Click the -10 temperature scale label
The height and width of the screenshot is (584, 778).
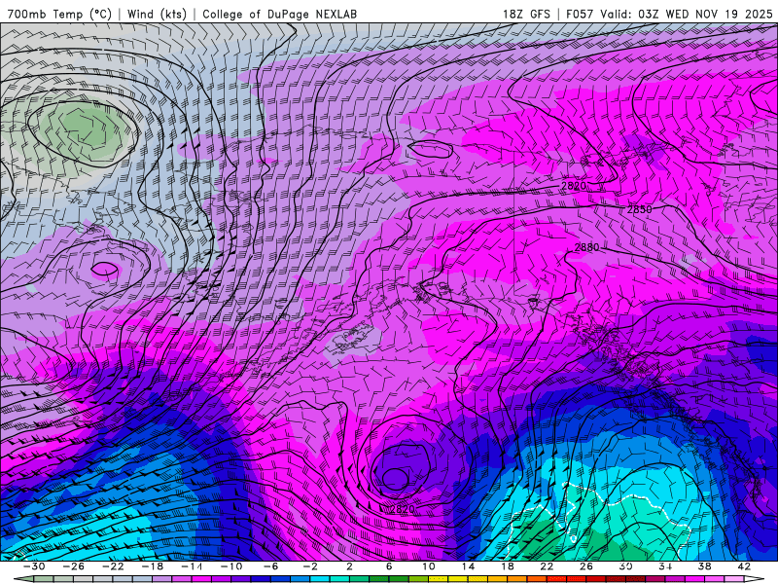pos(231,566)
